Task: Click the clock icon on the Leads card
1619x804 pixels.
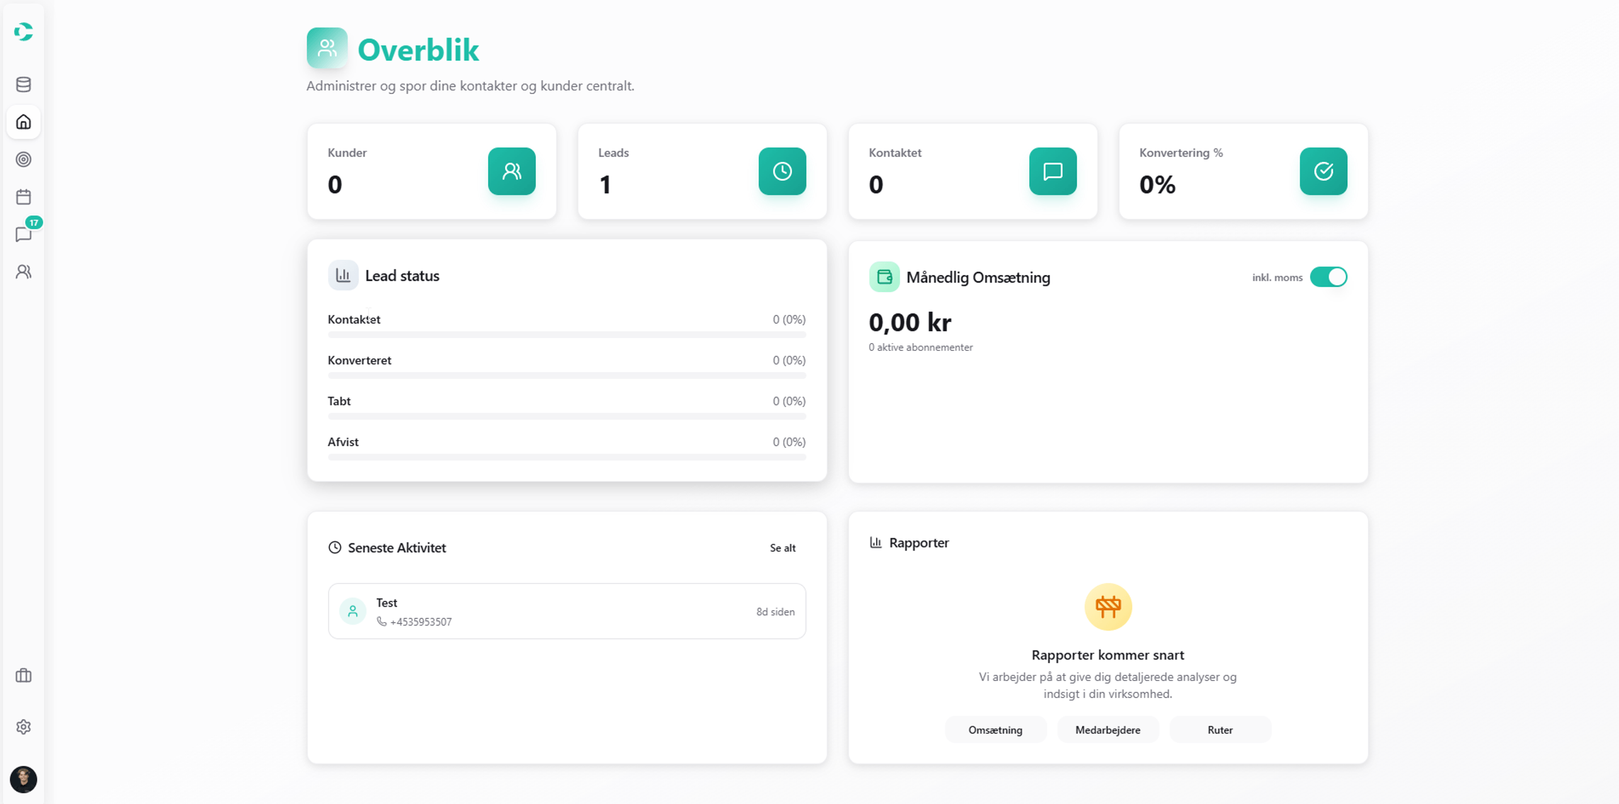Action: (x=782, y=171)
